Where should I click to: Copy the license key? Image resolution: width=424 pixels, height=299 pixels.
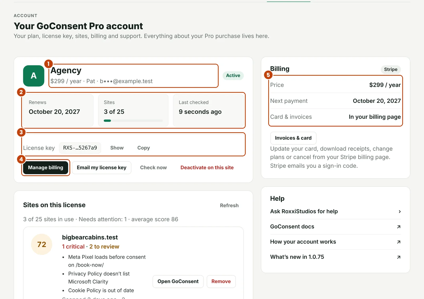(x=144, y=148)
